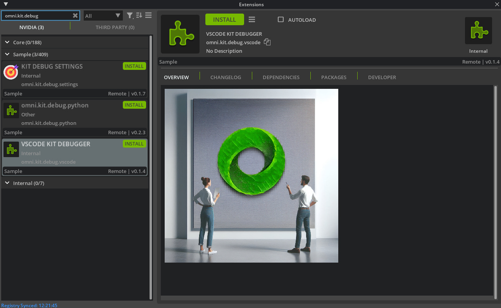Install omni.kit.debug.python from list
501x308 pixels.
pyautogui.click(x=134, y=105)
